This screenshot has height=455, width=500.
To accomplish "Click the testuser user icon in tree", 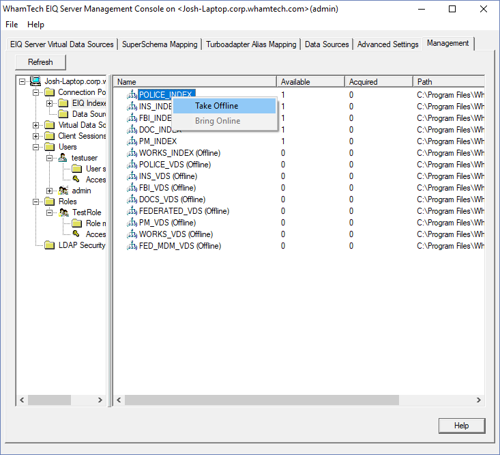I will point(63,158).
